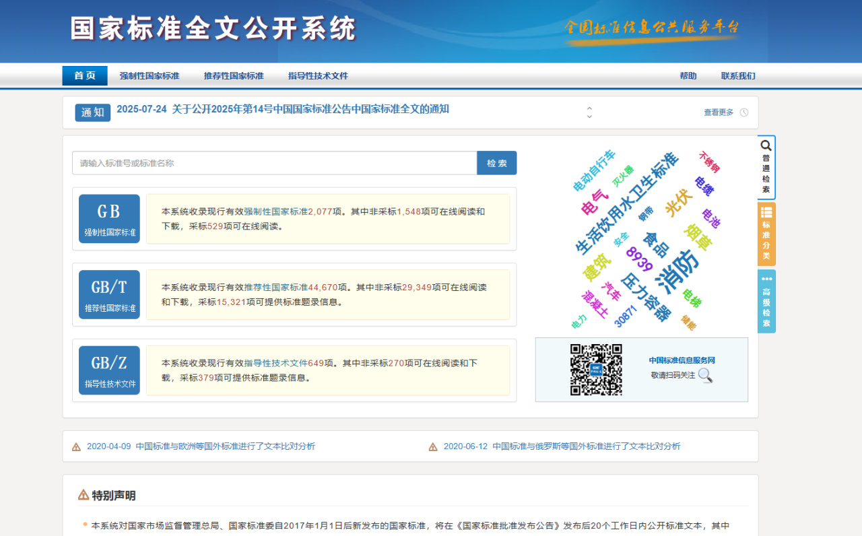Click the clock icon next to 查看更多

point(744,112)
